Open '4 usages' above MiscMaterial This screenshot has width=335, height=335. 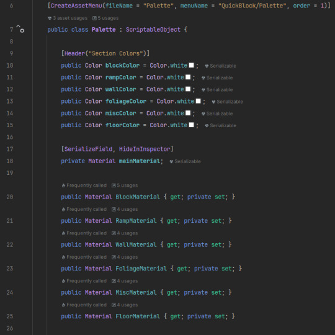tap(125, 281)
